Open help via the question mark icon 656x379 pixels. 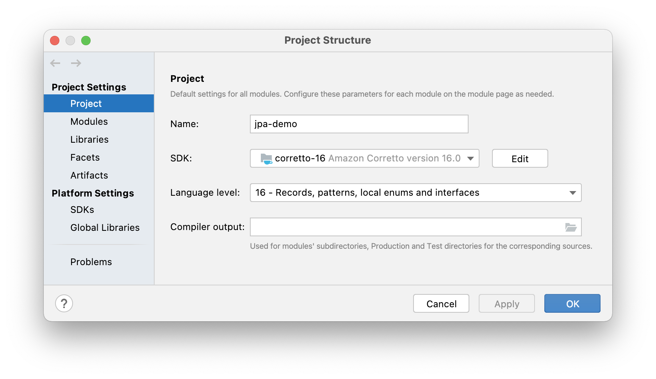[64, 303]
